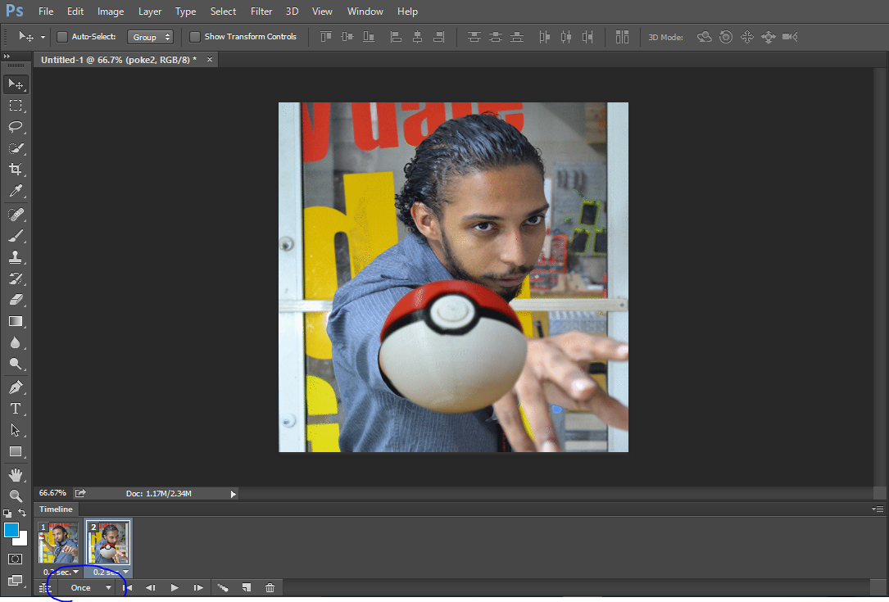The width and height of the screenshot is (889, 602).
Task: Align vertical centers in options bar
Action: click(x=347, y=37)
